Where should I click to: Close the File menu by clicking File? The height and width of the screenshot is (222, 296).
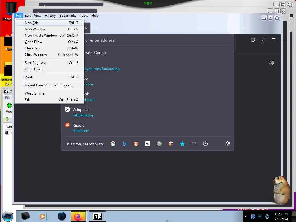click(x=19, y=16)
